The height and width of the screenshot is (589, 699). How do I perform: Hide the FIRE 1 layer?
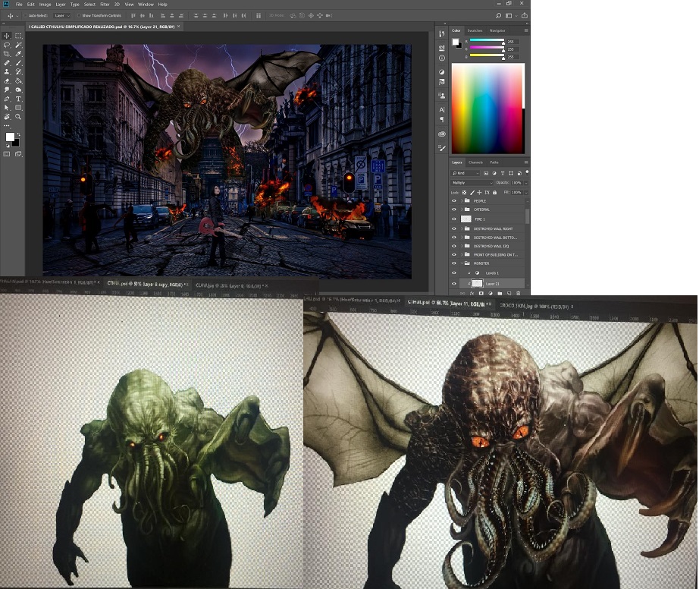tap(454, 219)
